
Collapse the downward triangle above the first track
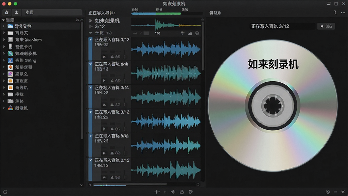[x=90, y=33]
